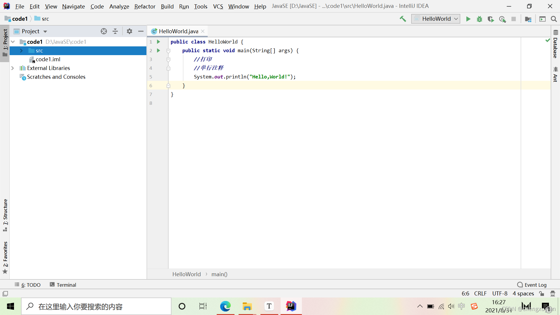Click the Build Project hammer icon
560x315 pixels.
[x=403, y=19]
